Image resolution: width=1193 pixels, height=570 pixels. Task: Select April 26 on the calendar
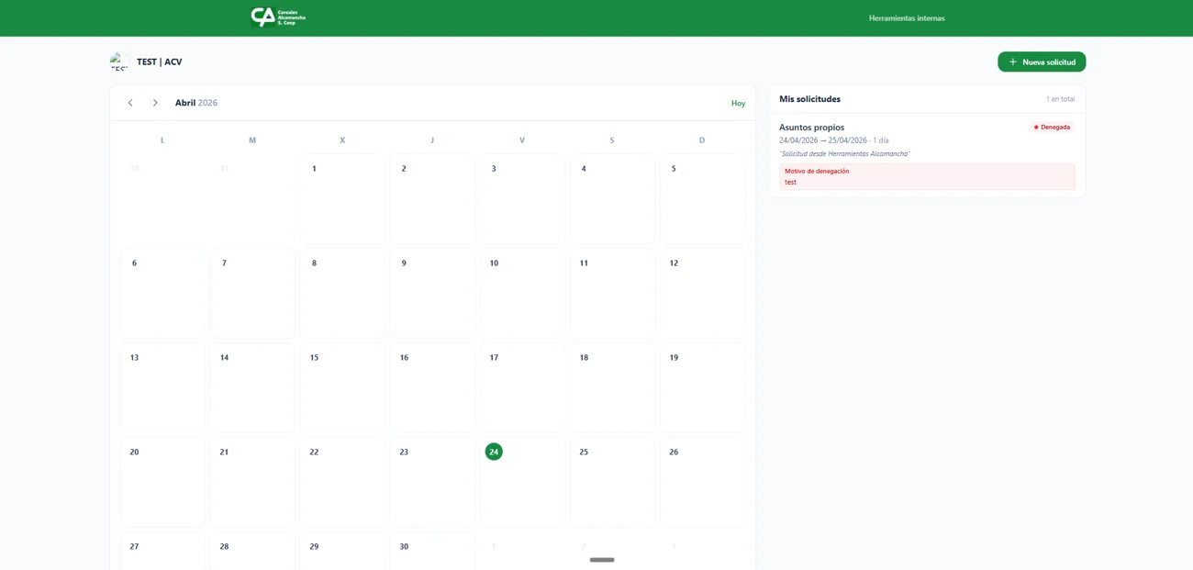[702, 483]
